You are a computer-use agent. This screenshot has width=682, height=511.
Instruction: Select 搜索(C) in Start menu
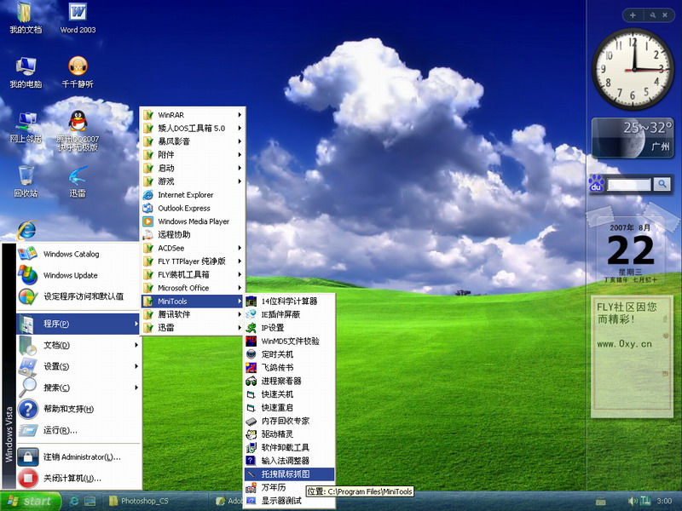click(78, 388)
